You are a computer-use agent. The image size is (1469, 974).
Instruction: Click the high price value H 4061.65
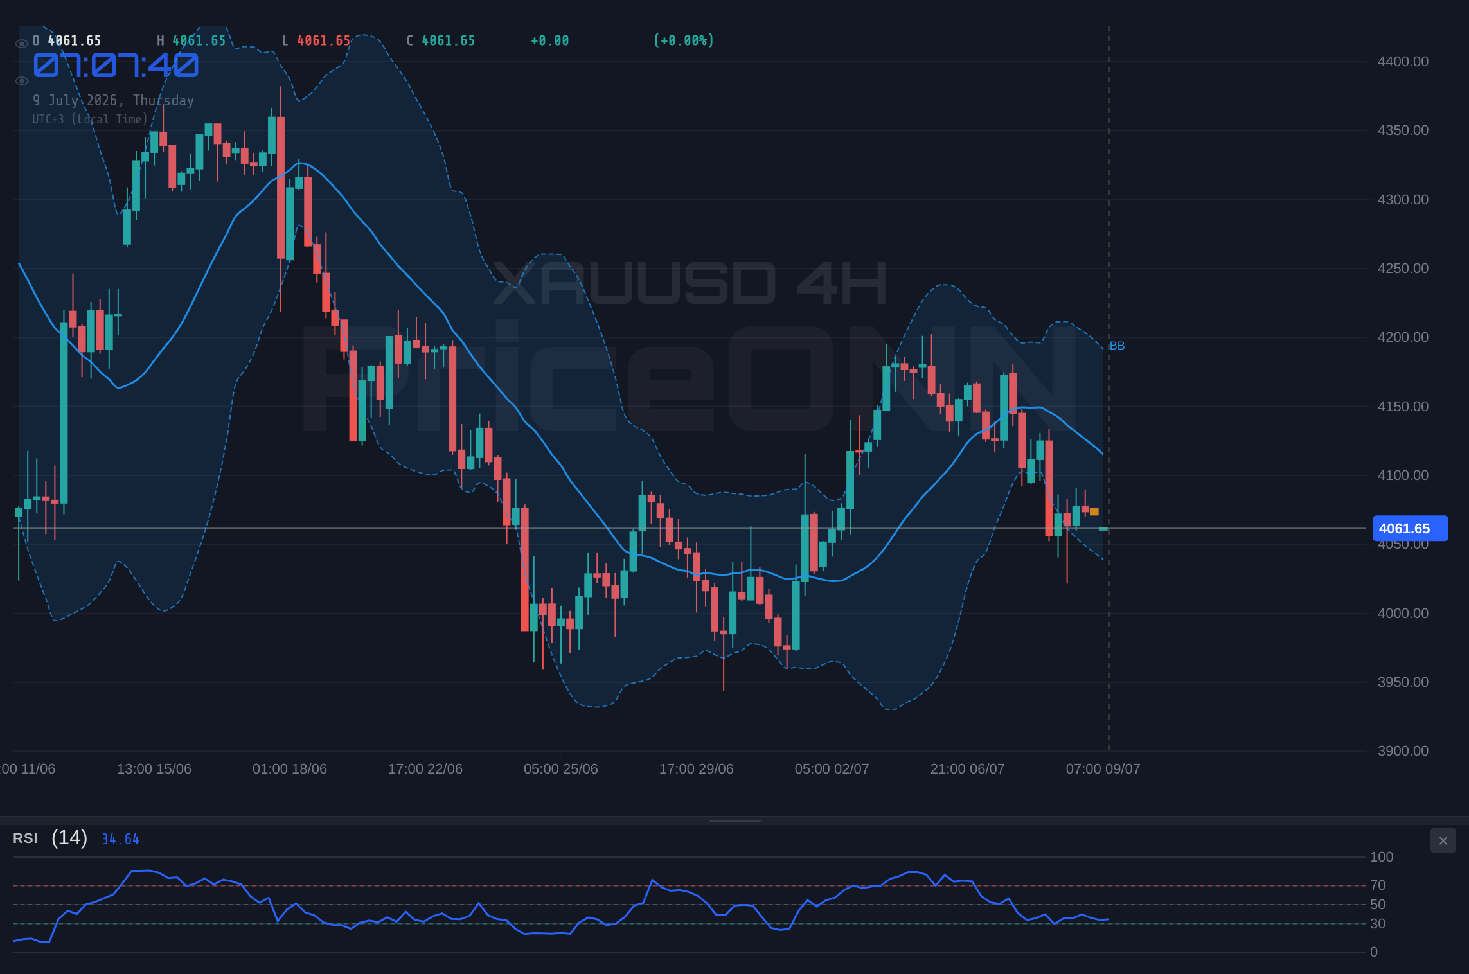tap(191, 40)
